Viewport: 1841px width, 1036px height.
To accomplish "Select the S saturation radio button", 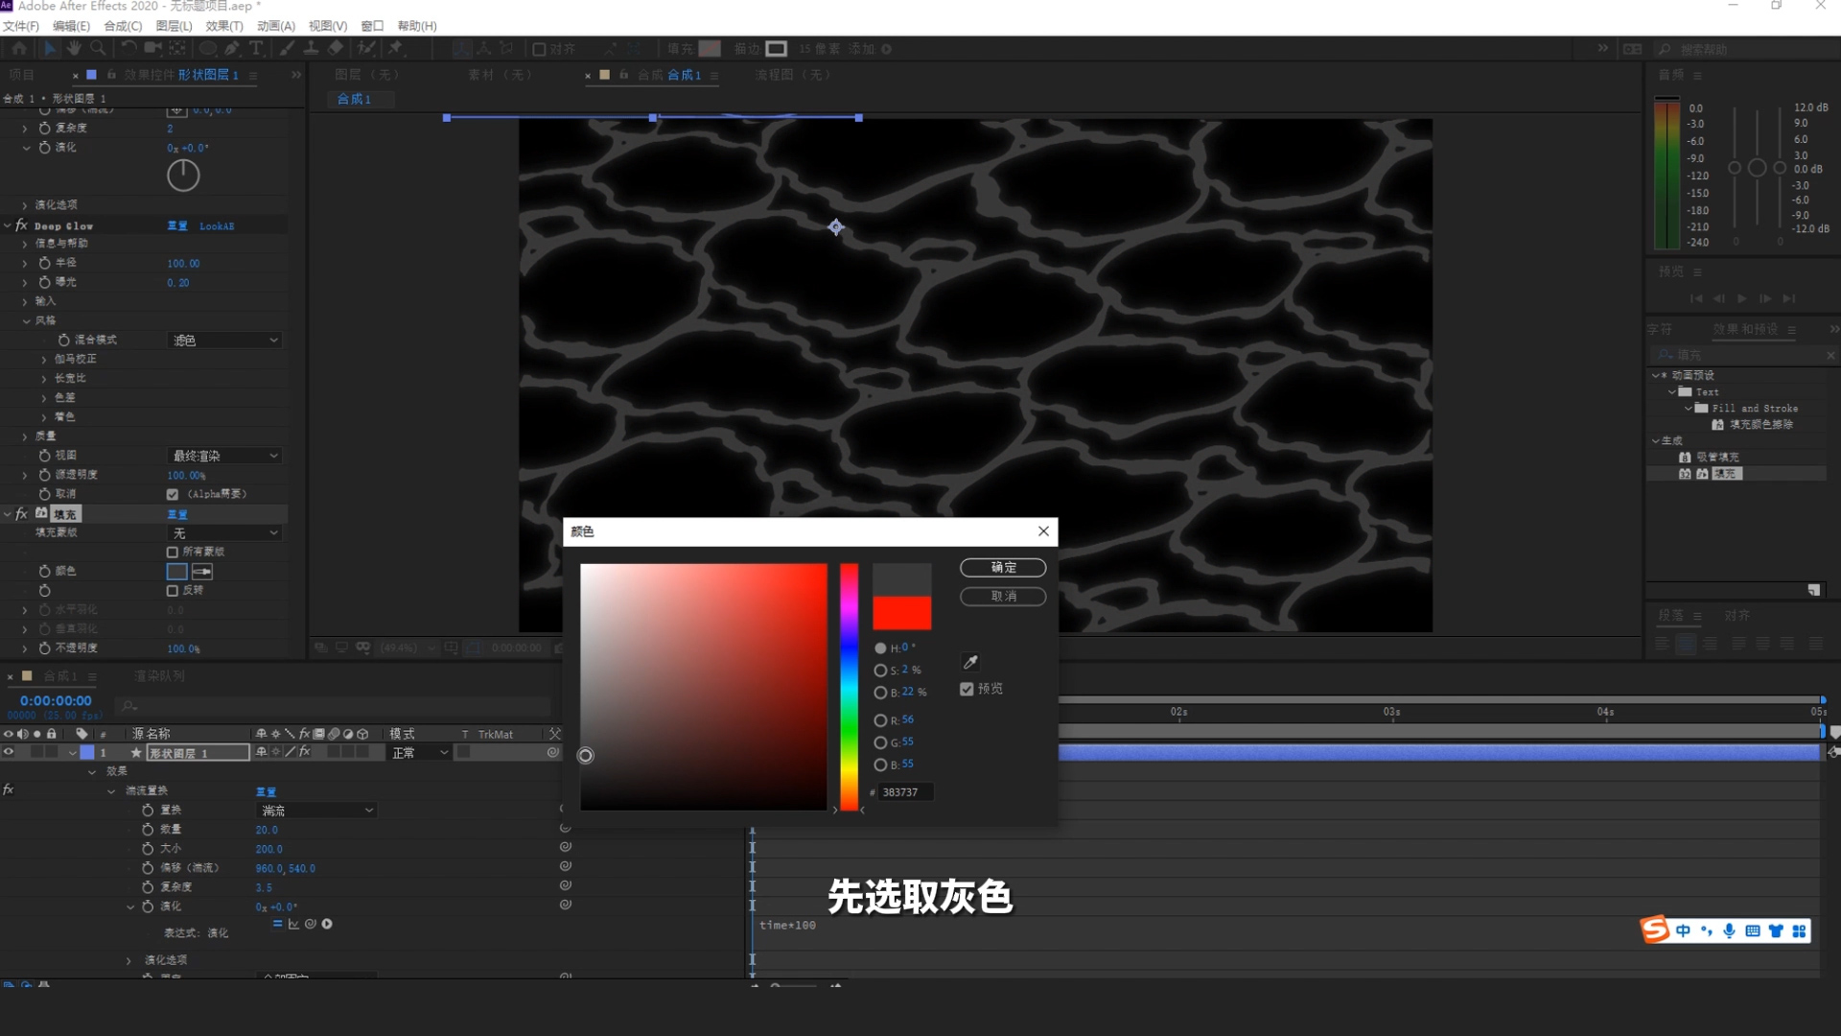I will tap(880, 671).
